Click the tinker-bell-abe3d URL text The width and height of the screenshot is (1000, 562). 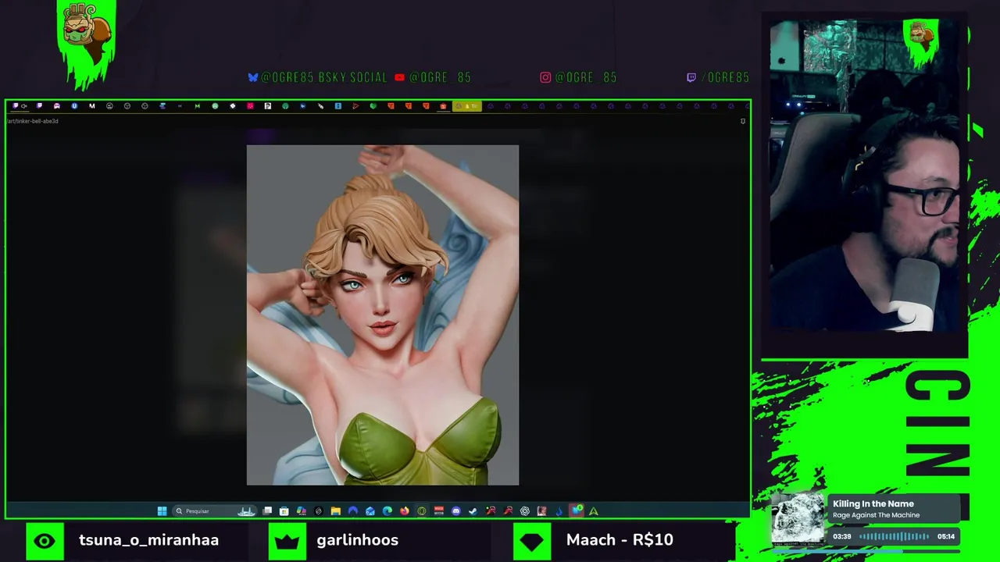(x=33, y=121)
